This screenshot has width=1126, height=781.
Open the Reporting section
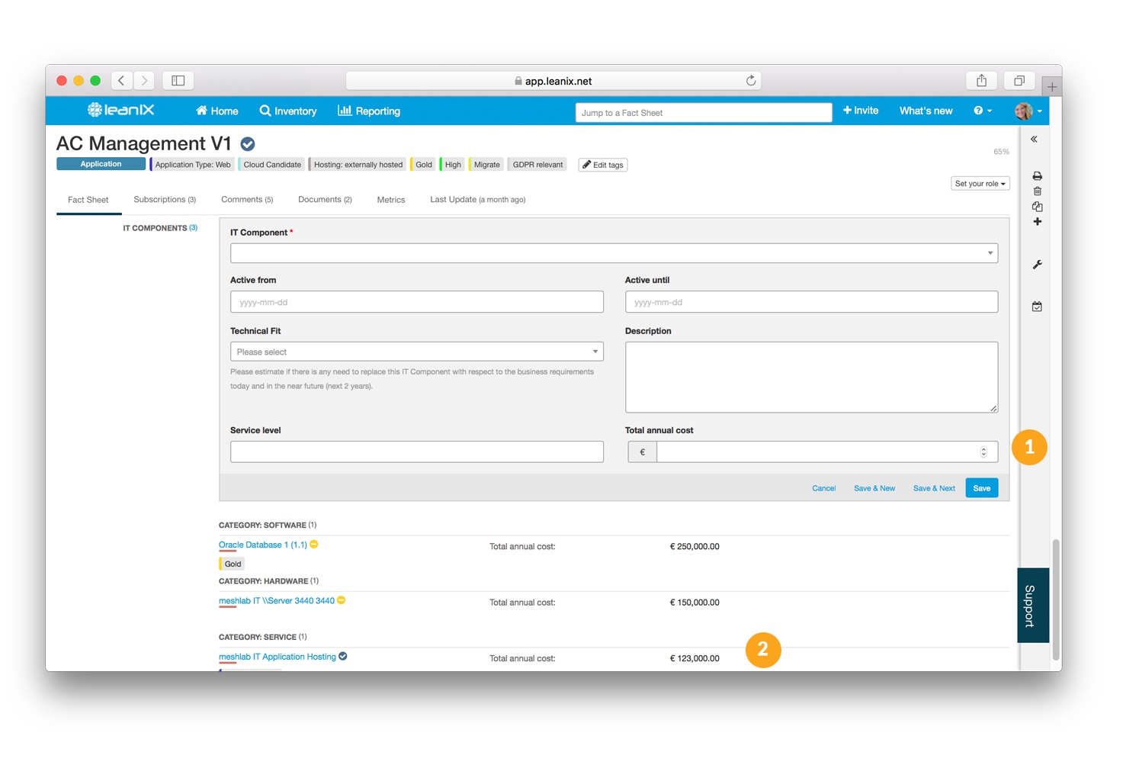(369, 111)
